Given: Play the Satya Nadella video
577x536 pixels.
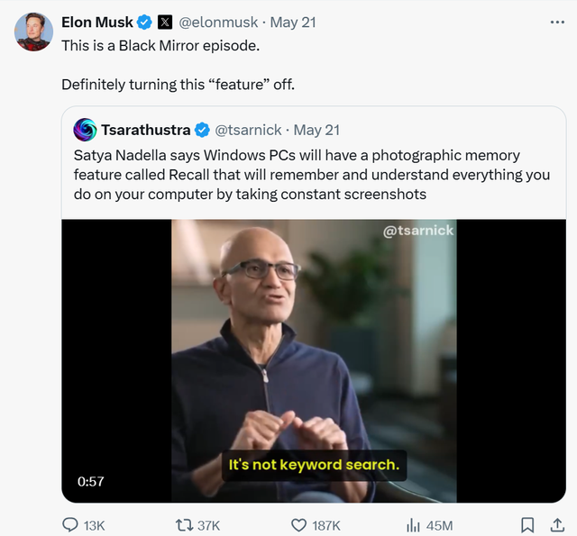Looking at the screenshot, I should point(314,360).
